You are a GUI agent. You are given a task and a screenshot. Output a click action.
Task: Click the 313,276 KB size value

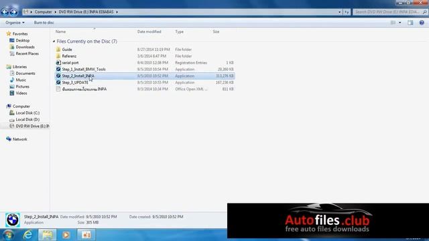tap(225, 76)
